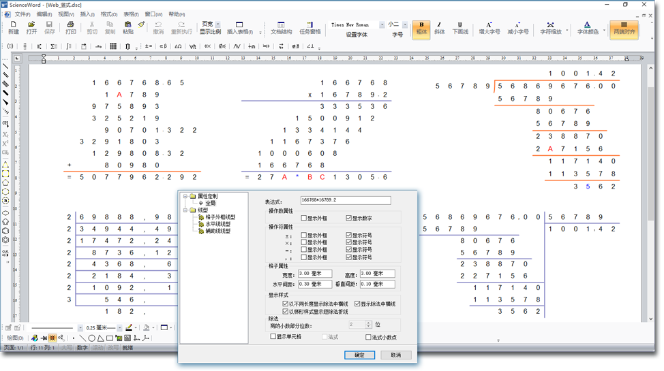Viewport: 664px width, 371px height.
Task: Click the 确定 button
Action: pos(359,355)
